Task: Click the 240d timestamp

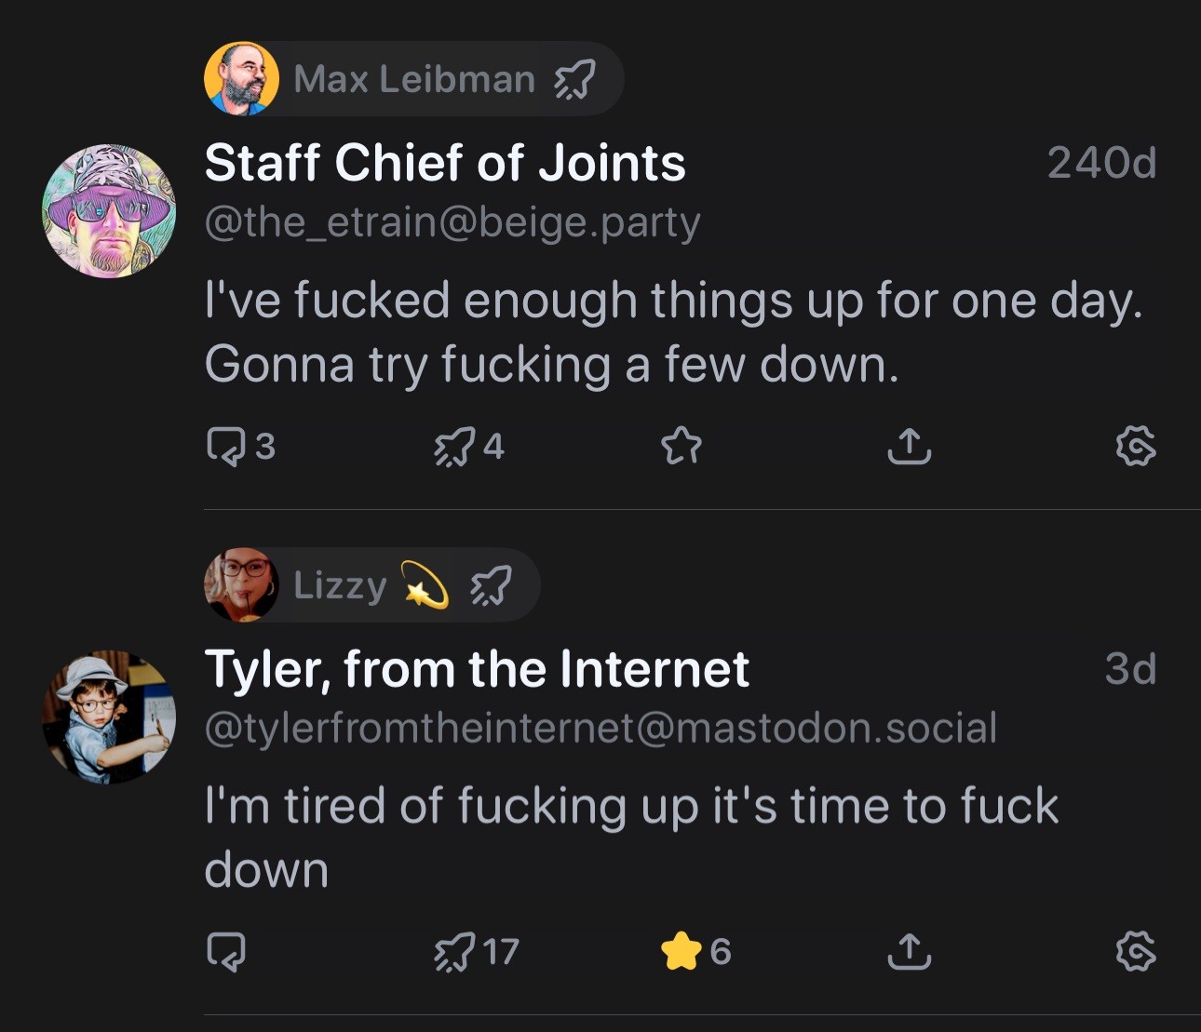Action: coord(1101,163)
